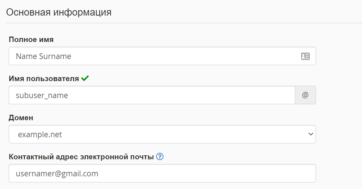Click the "example.net" text in domain selector
Image resolution: width=362 pixels, height=189 pixels.
point(40,134)
